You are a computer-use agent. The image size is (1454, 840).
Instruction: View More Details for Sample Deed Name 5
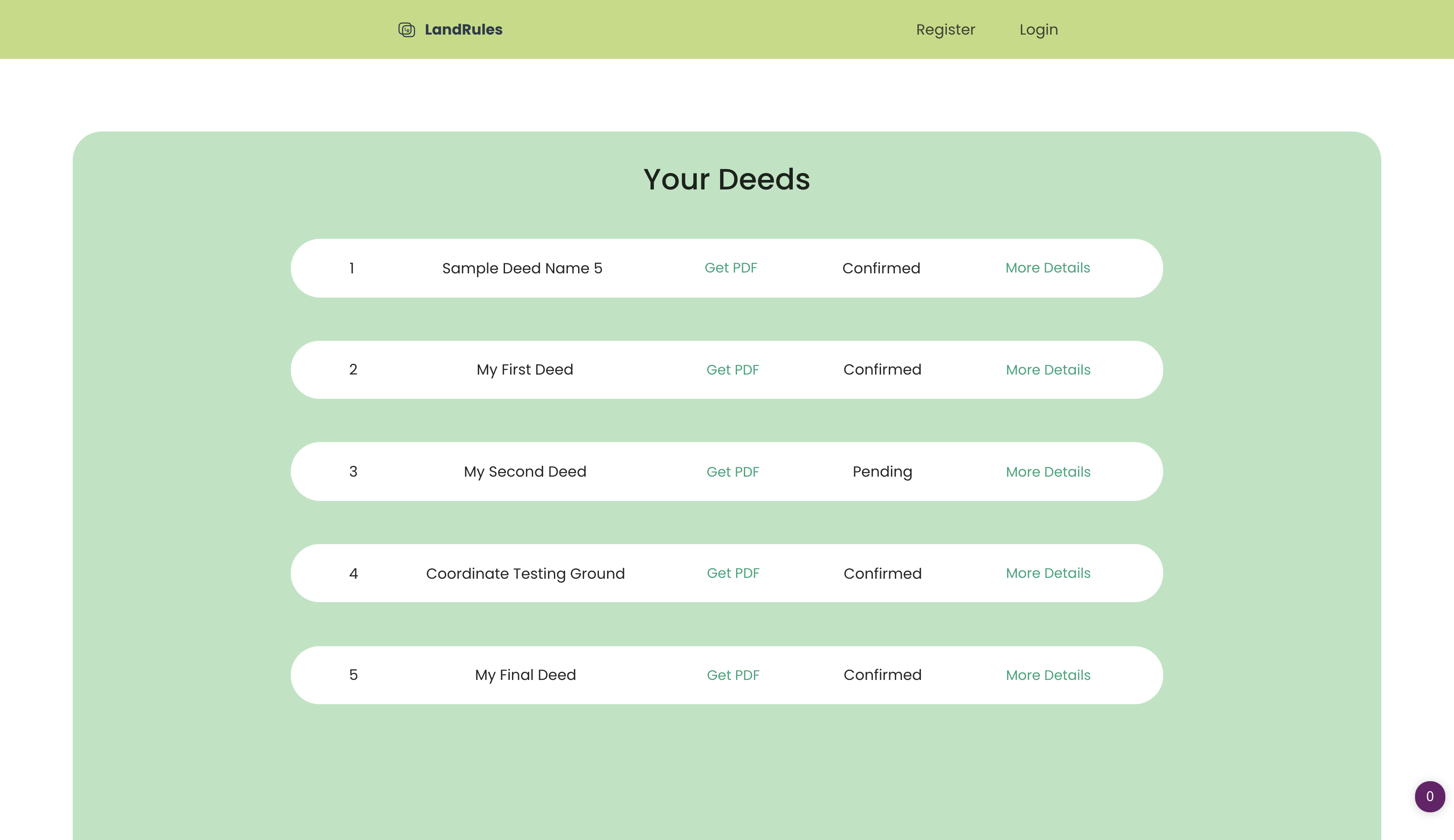tap(1047, 268)
